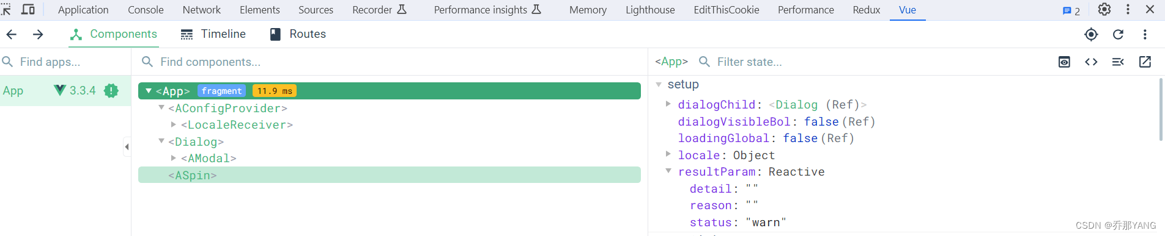Expand the LocaleReceiver component node

[174, 124]
